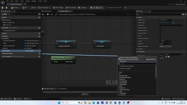Select Event Begin Play in graph list
Viewport: 187px width, 105px height.
coord(10,22)
